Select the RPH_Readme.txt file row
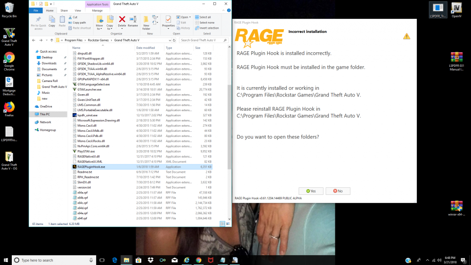The height and width of the screenshot is (265, 471). [142, 177]
